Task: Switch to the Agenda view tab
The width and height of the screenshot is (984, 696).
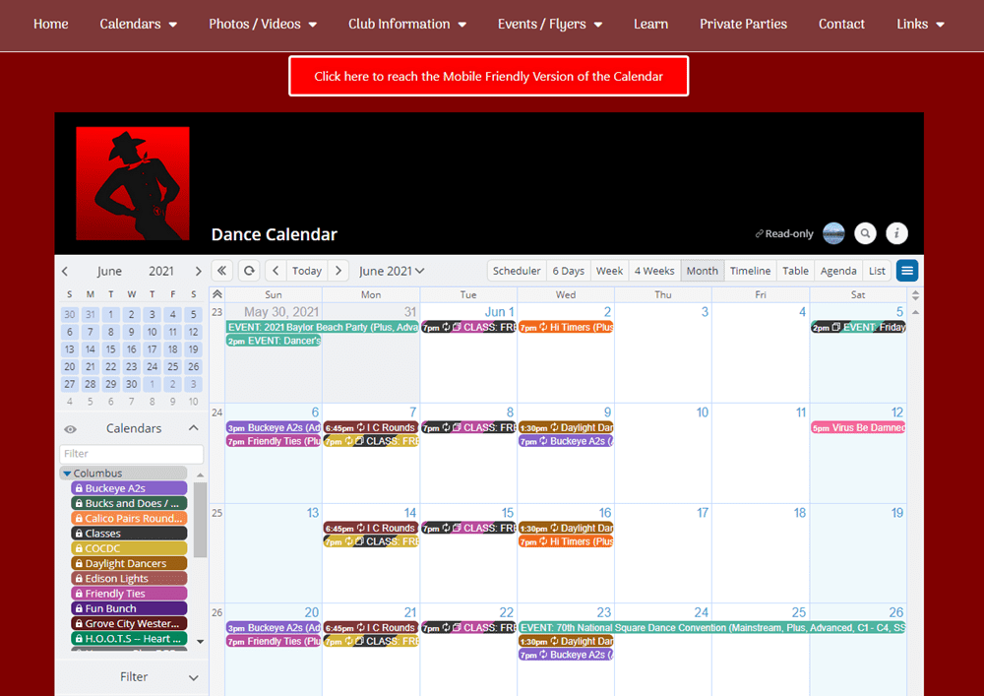Action: point(838,271)
